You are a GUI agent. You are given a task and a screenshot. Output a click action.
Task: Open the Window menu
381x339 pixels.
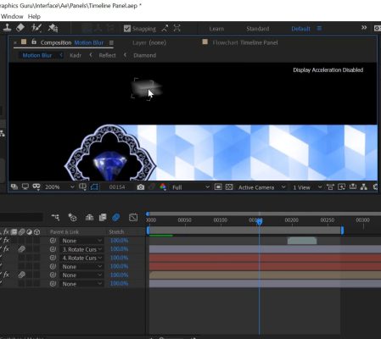pos(12,16)
